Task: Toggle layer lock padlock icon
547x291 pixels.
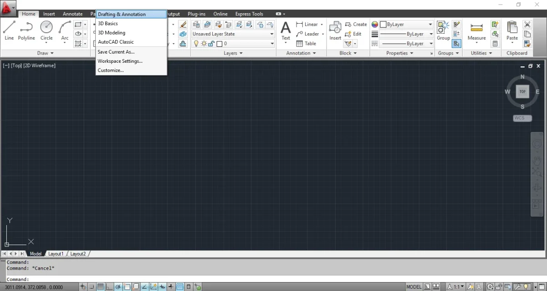Action: [x=211, y=44]
